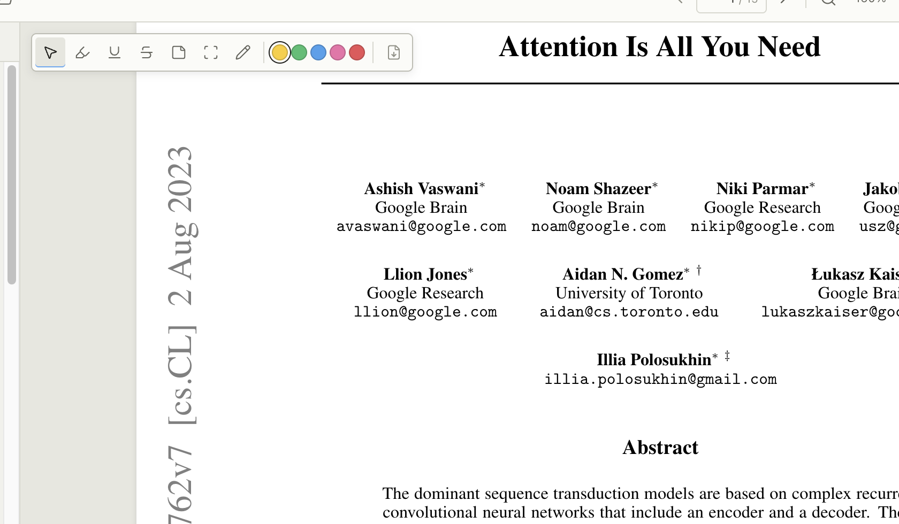Click the "University of Toronto" affiliation

click(629, 293)
